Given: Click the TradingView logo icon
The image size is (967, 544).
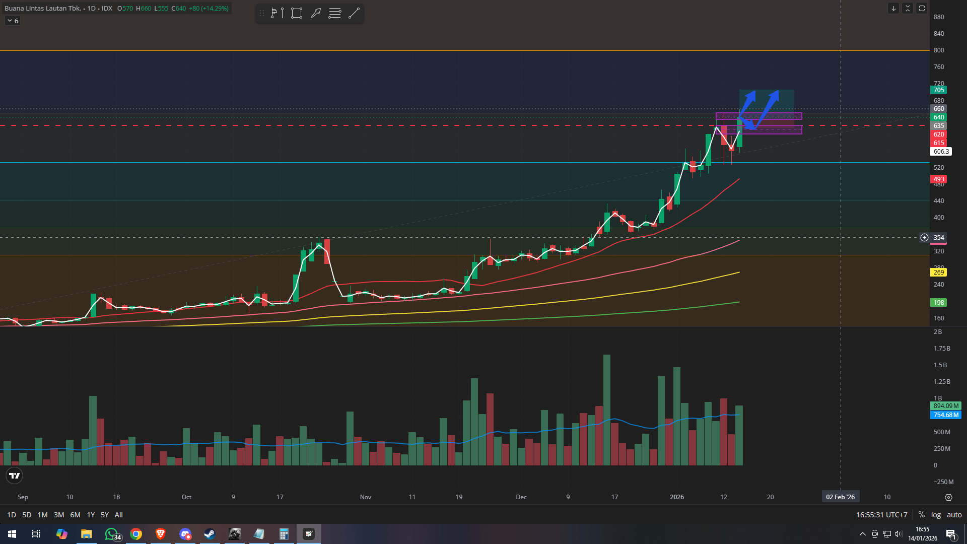Looking at the screenshot, I should click(x=15, y=475).
